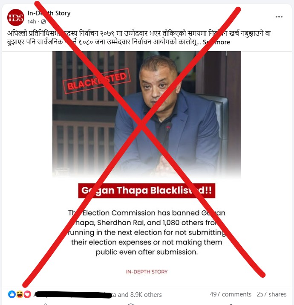Open the In-Depth Story page name
294x305 pixels.
pos(49,13)
